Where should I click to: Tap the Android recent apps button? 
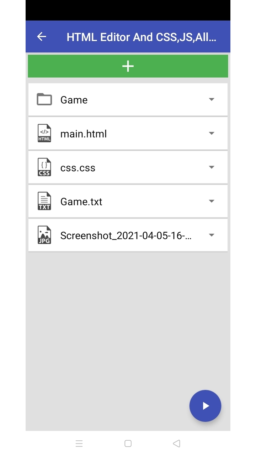coord(79,443)
